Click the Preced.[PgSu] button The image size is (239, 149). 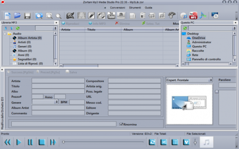tap(48, 72)
